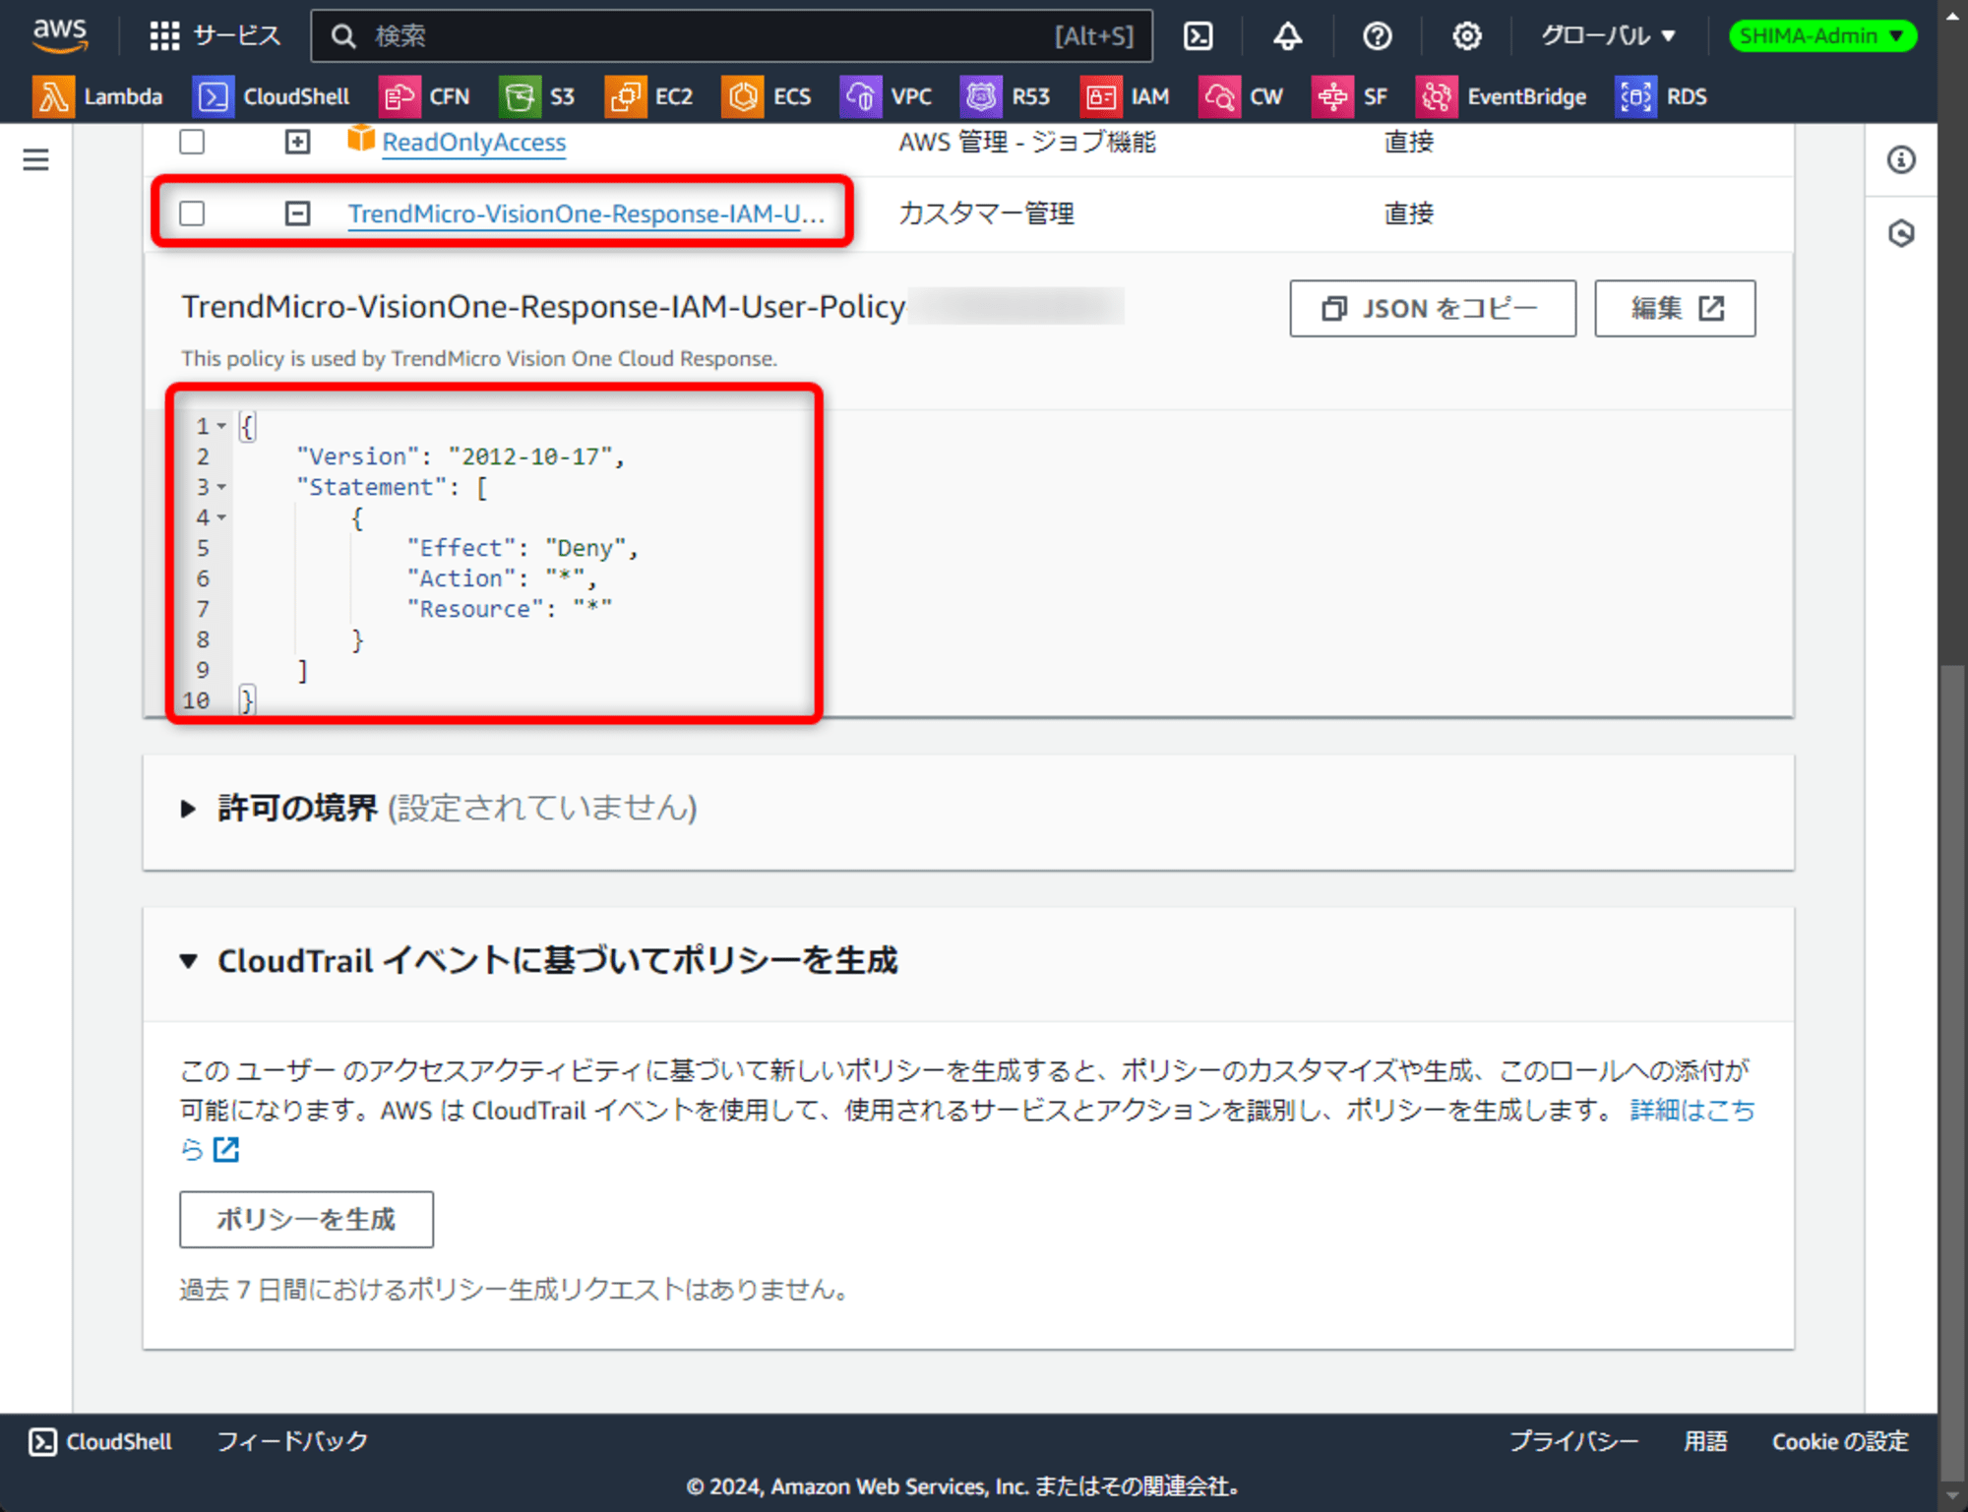Open the IAM shortcut
The width and height of the screenshot is (1968, 1512).
click(x=1125, y=96)
